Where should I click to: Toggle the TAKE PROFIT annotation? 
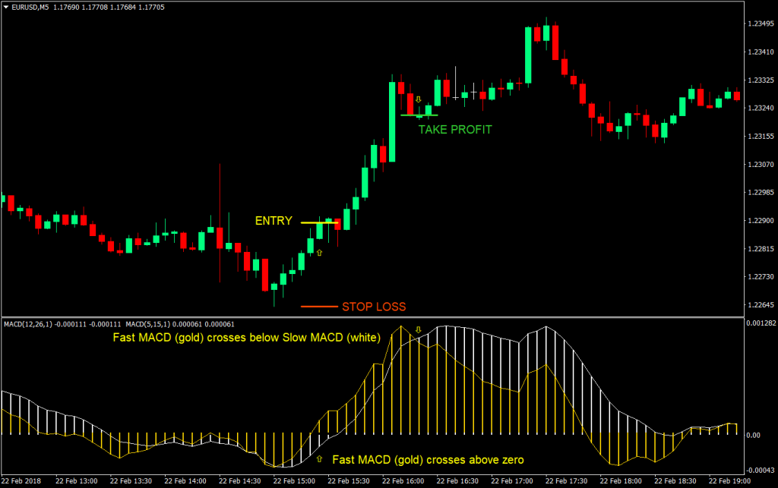coord(454,129)
